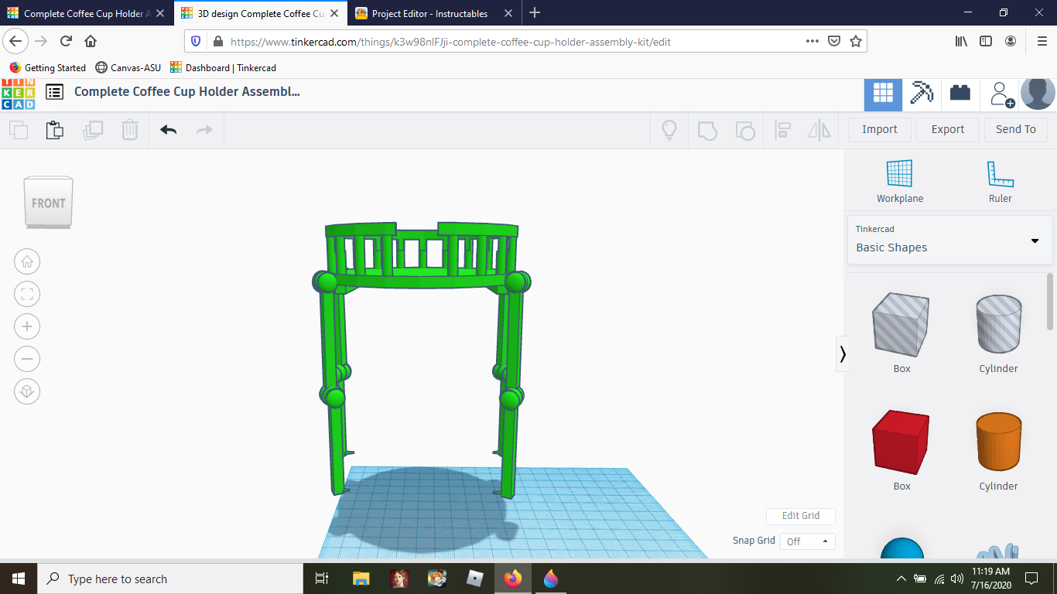Open the Canvas-ASU bookmark
This screenshot has height=594, width=1057.
(x=128, y=67)
